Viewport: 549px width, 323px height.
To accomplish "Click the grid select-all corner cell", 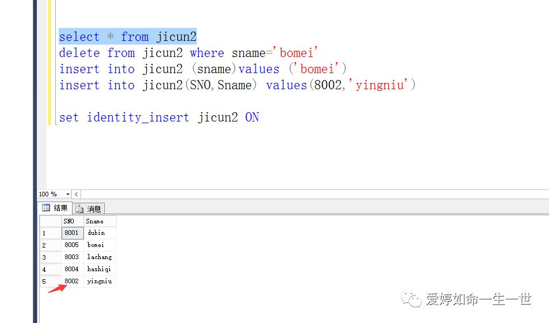I will click(x=51, y=221).
